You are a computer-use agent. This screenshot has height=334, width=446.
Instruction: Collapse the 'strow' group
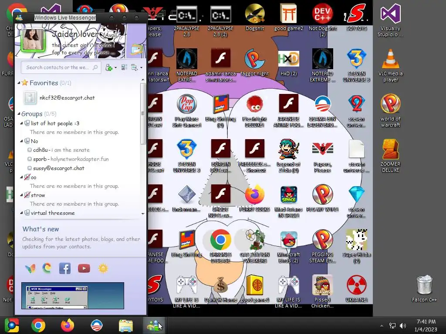point(21,195)
